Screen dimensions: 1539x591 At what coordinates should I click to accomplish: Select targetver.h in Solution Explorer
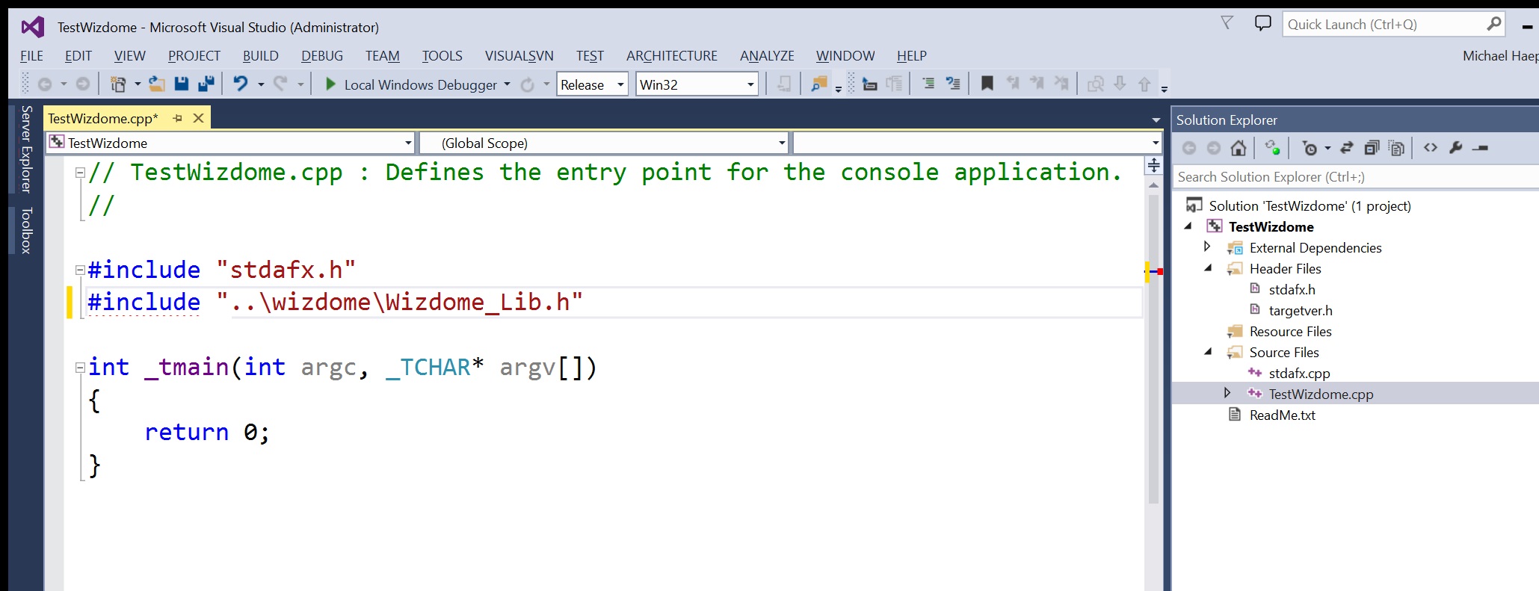tap(1300, 310)
